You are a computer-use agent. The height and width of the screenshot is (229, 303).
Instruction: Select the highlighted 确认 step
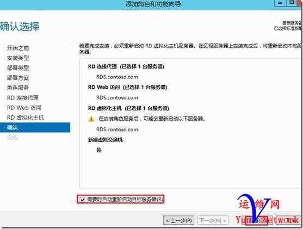click(35, 127)
